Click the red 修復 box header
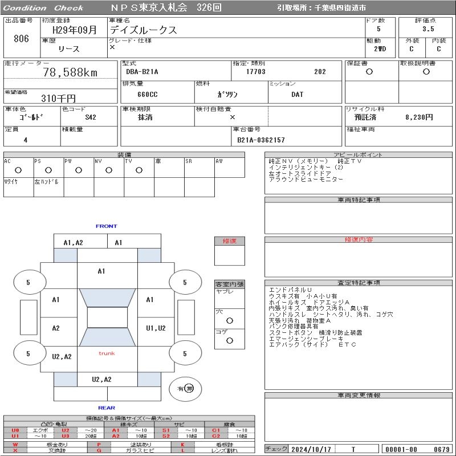 pyautogui.click(x=230, y=241)
